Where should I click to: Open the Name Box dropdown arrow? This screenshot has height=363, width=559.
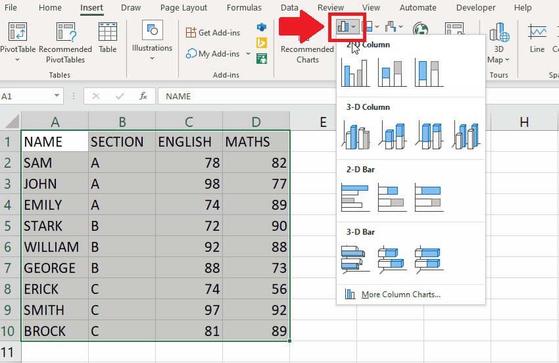pos(57,95)
